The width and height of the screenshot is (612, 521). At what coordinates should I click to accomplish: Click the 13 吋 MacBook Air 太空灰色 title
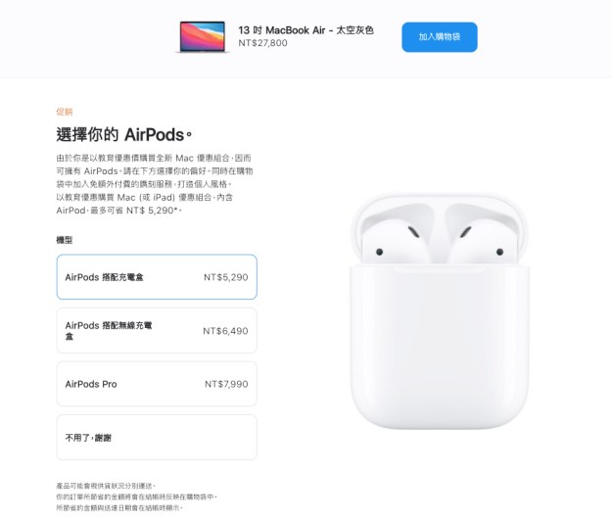coord(306,30)
